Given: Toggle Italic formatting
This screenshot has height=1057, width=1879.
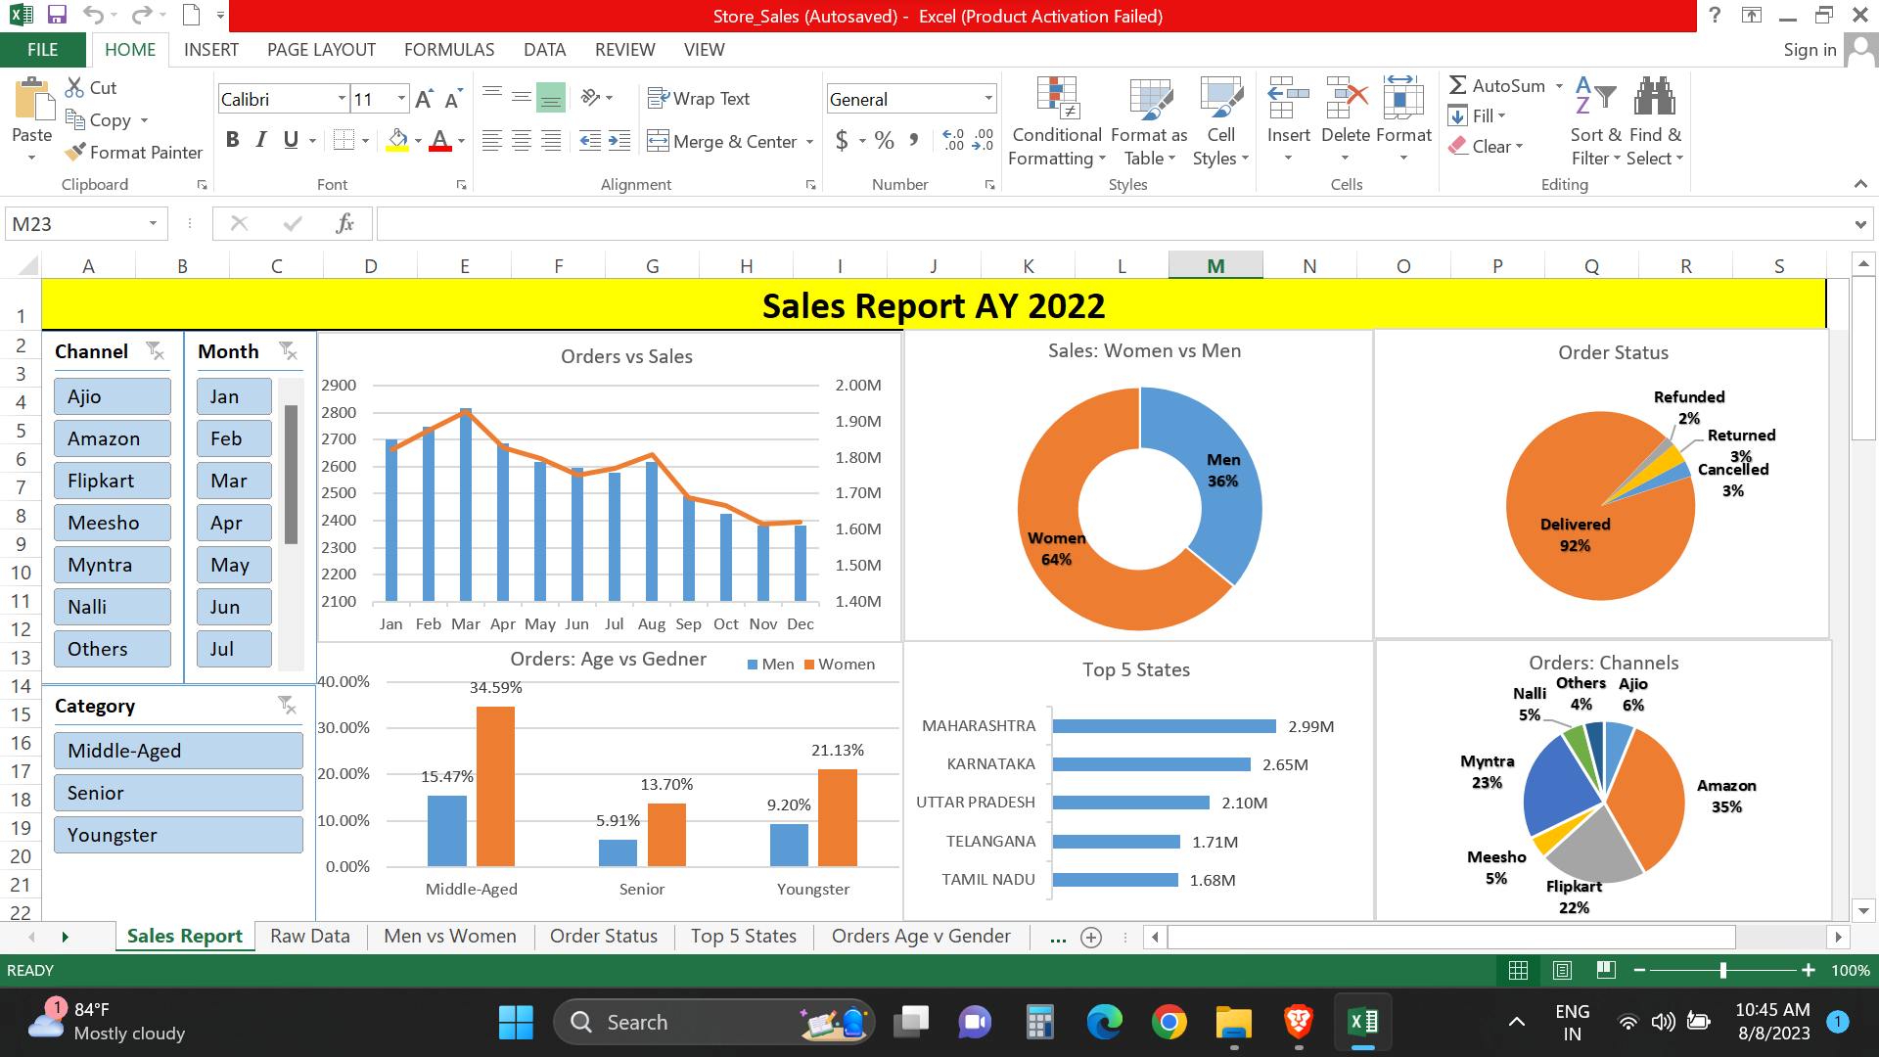Looking at the screenshot, I should (261, 140).
